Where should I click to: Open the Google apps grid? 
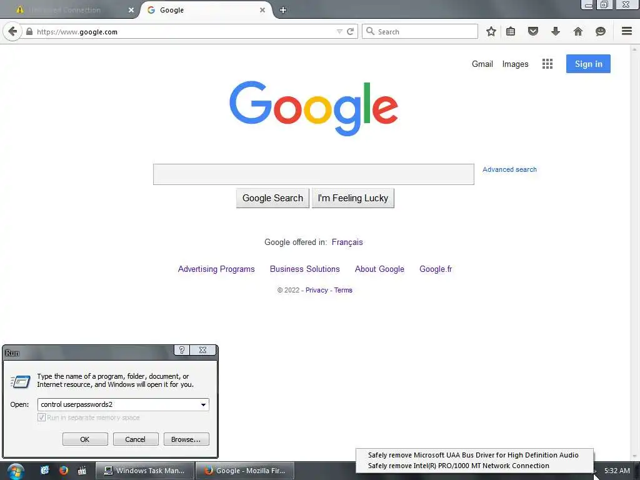point(547,64)
